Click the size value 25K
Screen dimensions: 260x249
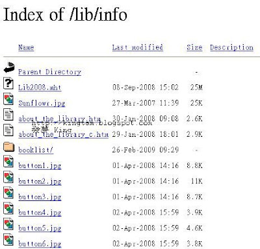(x=196, y=103)
